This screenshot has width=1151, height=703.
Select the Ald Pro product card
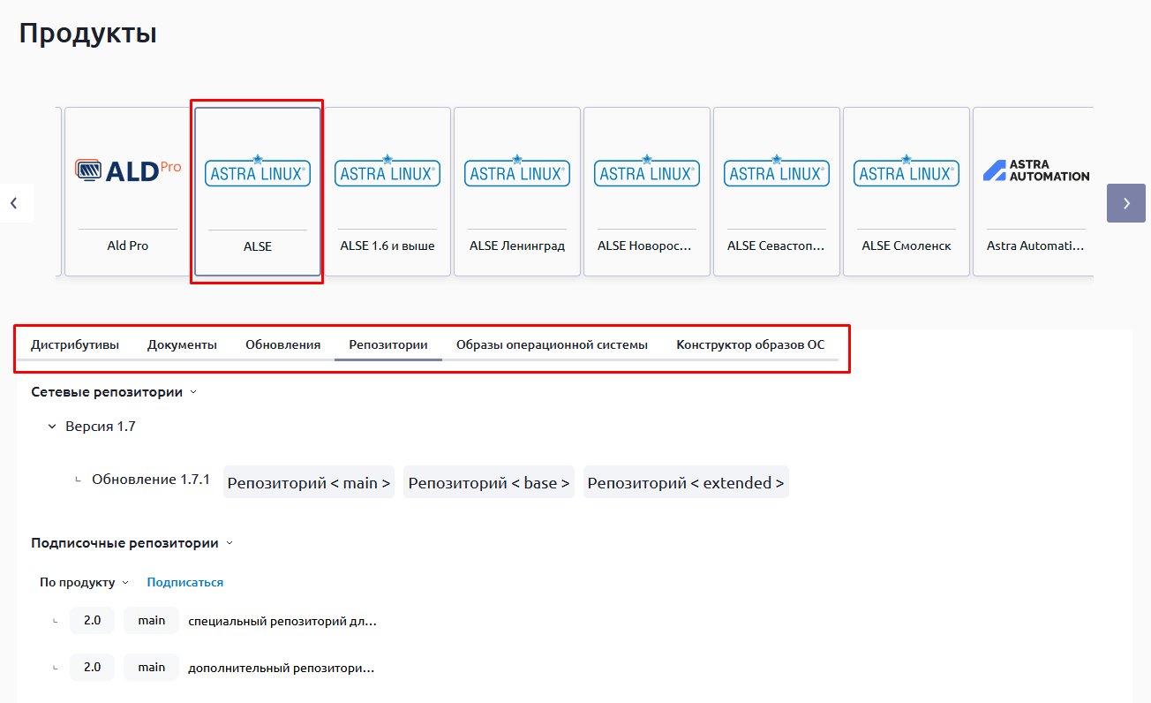pyautogui.click(x=128, y=192)
